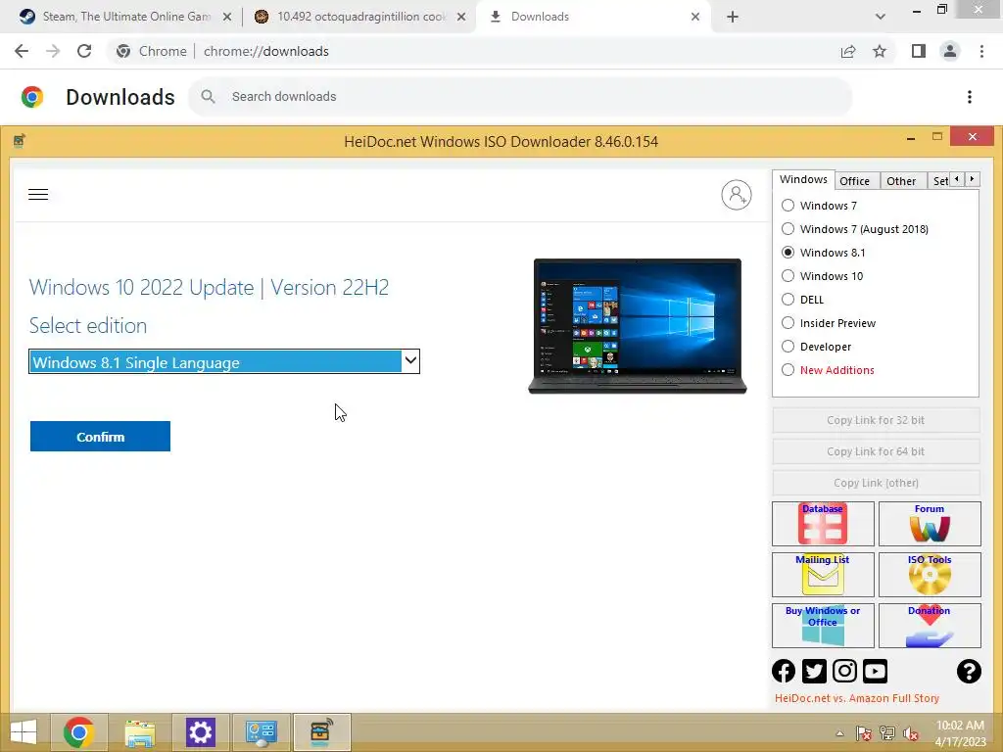
Task: Switch to the cookies browser tab
Action: (x=359, y=17)
